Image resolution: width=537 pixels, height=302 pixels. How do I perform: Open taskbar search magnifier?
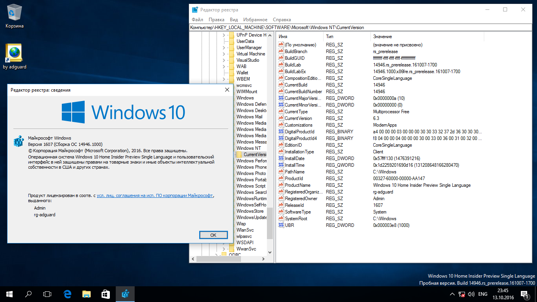pyautogui.click(x=28, y=294)
